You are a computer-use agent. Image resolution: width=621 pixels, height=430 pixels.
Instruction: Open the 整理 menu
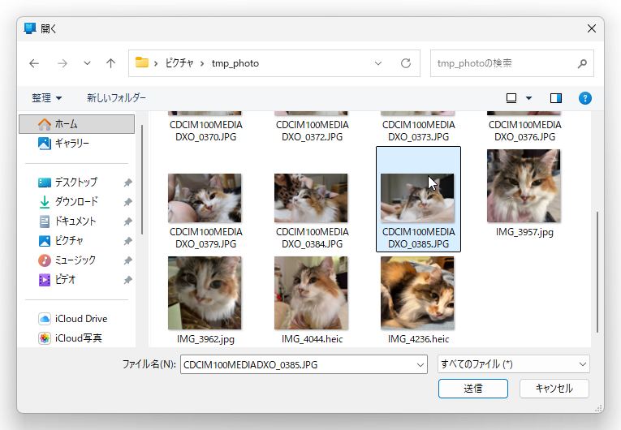(x=47, y=98)
